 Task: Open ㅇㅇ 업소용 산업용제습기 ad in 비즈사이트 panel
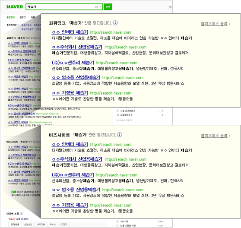point(76,190)
